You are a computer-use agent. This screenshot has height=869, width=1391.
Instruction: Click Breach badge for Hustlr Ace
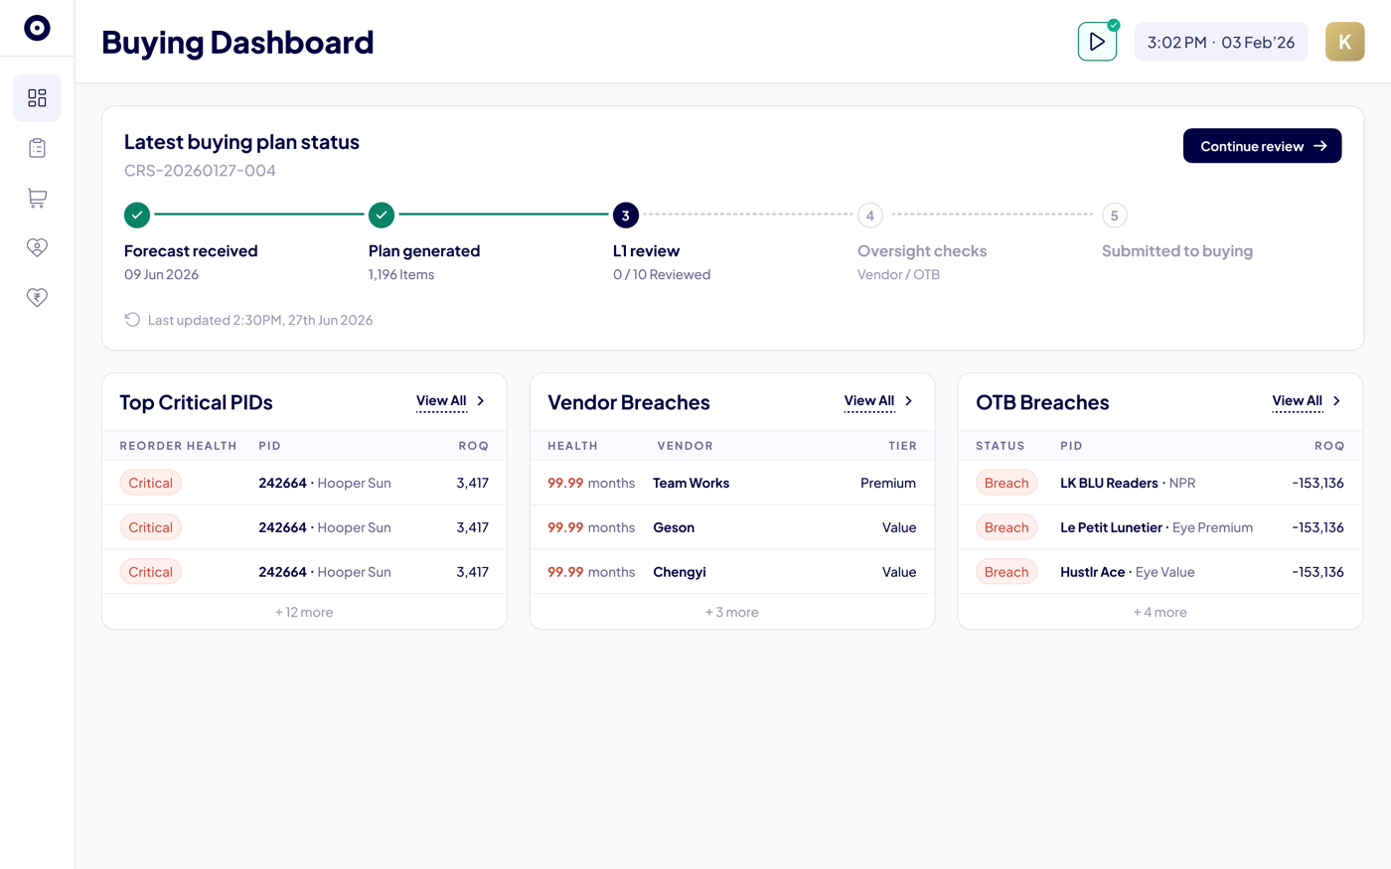click(x=1006, y=572)
